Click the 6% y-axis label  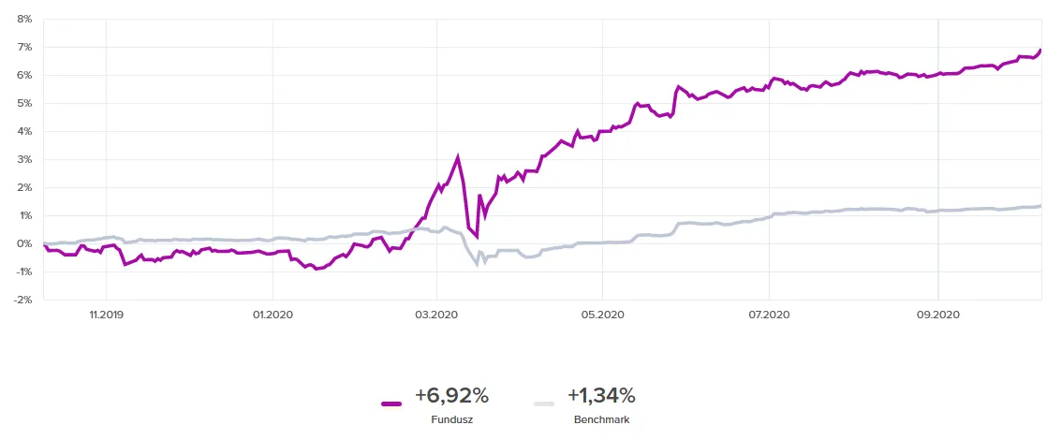[24, 75]
